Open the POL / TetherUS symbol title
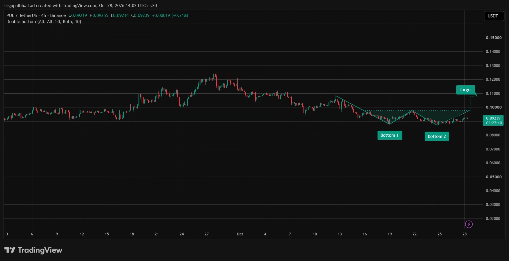Screen dimensions: 509x261 tap(22, 15)
